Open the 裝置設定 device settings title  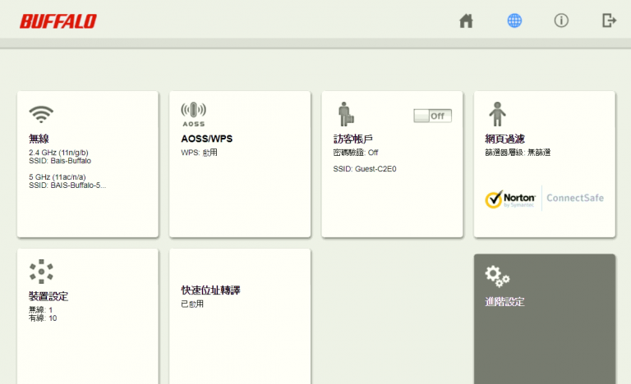tap(48, 296)
